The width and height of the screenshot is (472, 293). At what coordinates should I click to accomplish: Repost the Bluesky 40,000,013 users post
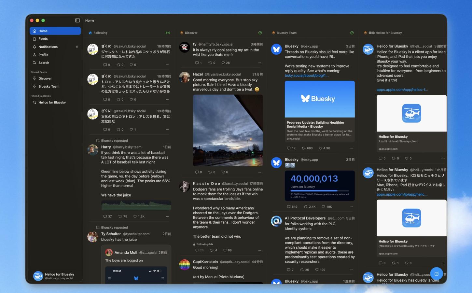pos(310,207)
